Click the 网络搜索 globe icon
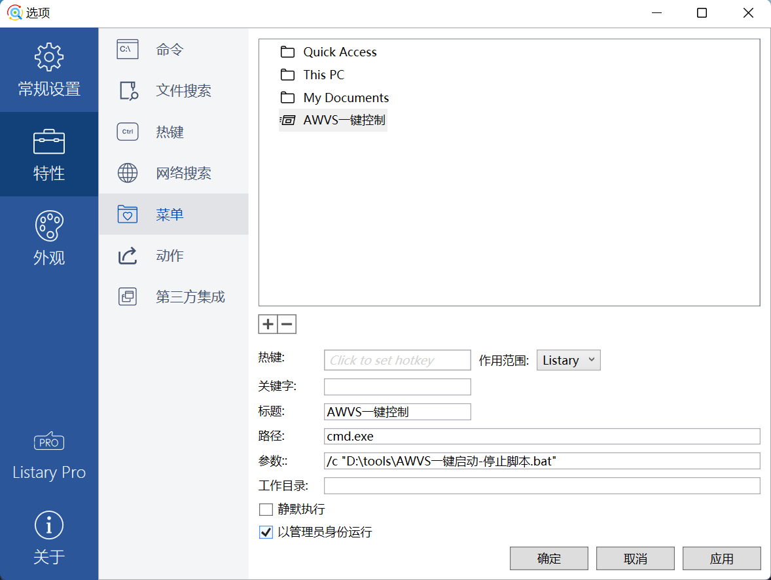The height and width of the screenshot is (580, 771). coord(128,173)
